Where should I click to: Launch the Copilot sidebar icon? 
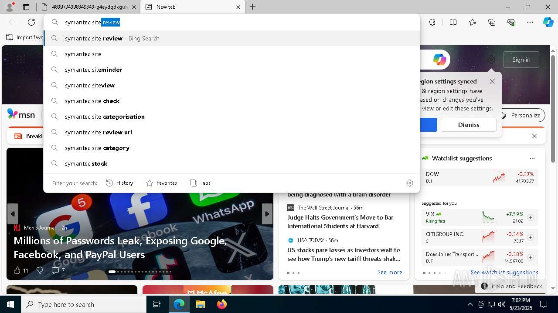click(548, 22)
